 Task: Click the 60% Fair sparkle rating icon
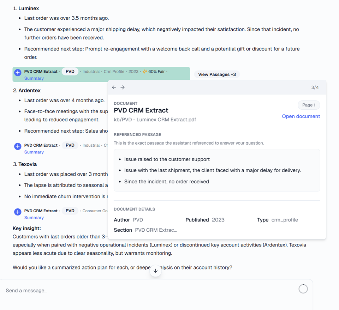click(x=145, y=72)
